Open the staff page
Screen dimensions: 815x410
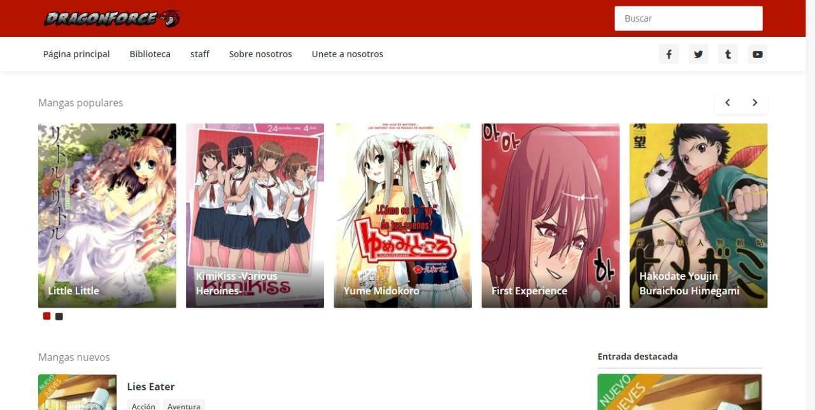tap(199, 54)
